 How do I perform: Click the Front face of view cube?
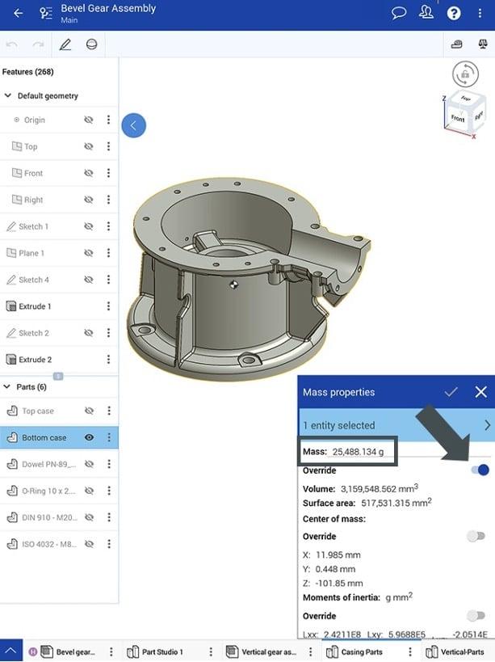(458, 118)
